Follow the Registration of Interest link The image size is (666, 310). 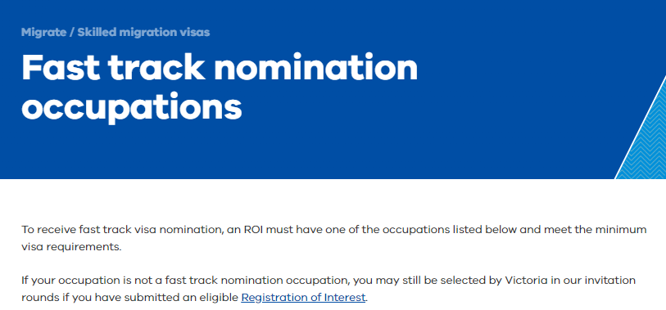click(x=303, y=298)
